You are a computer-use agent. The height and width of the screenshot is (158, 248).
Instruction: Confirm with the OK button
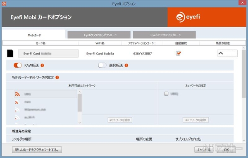coord(227,149)
